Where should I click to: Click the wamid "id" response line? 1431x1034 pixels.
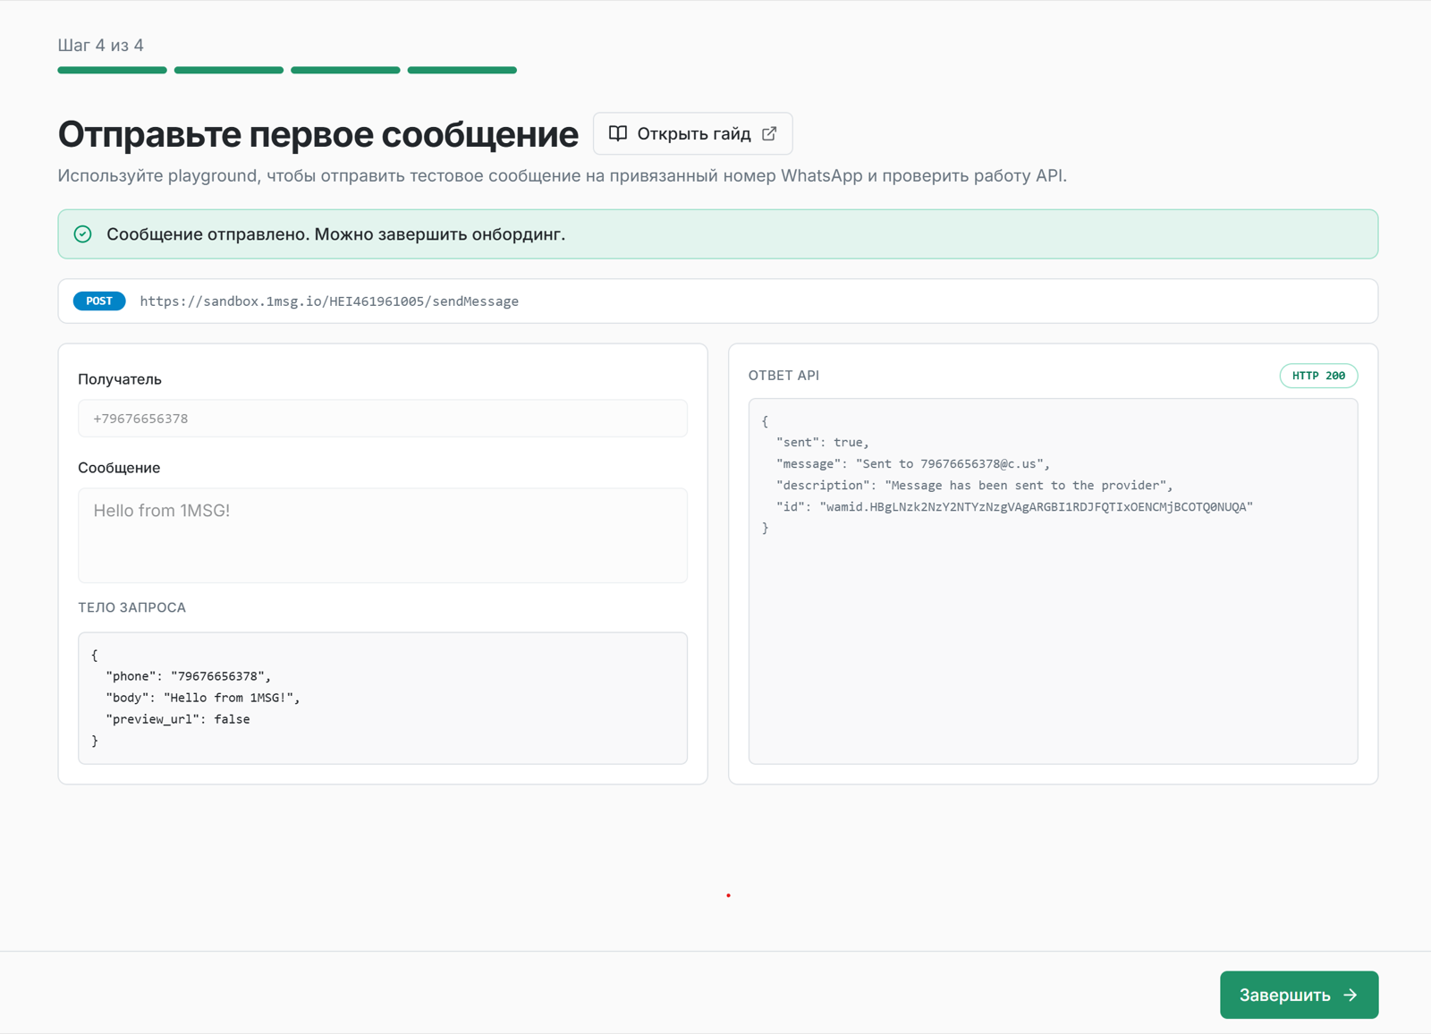pos(1015,507)
